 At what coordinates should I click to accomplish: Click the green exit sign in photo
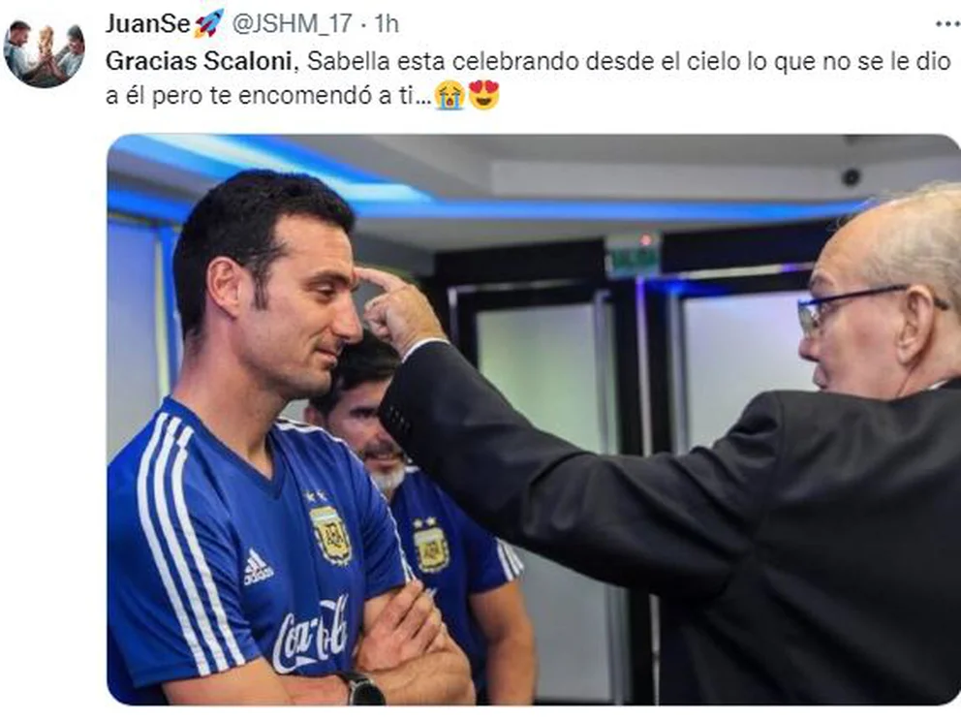tap(634, 253)
